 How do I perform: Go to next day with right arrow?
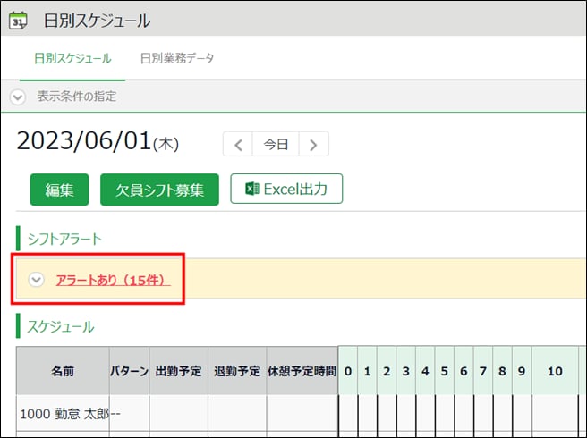tap(313, 144)
